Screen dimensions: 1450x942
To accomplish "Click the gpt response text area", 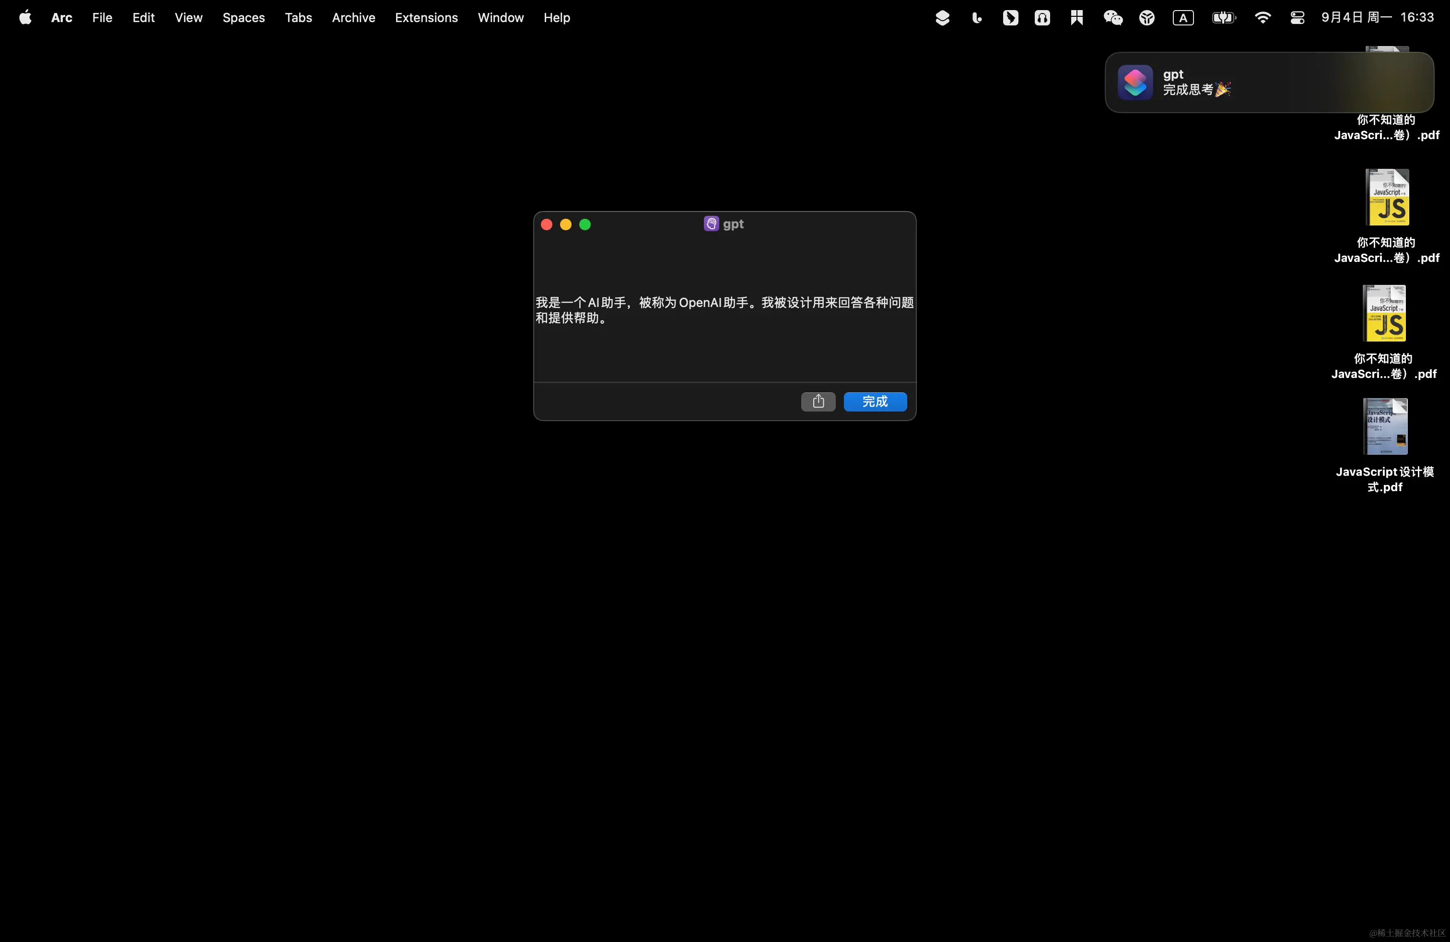I will (x=724, y=309).
